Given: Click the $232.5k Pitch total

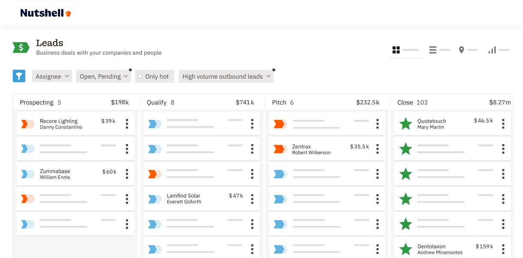Looking at the screenshot, I should pyautogui.click(x=368, y=102).
